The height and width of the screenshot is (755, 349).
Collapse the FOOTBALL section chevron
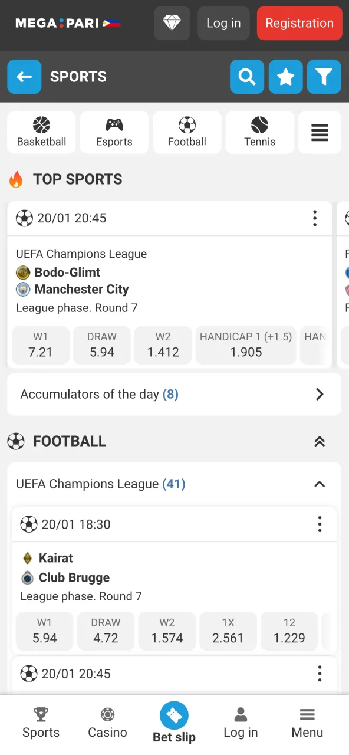click(319, 441)
